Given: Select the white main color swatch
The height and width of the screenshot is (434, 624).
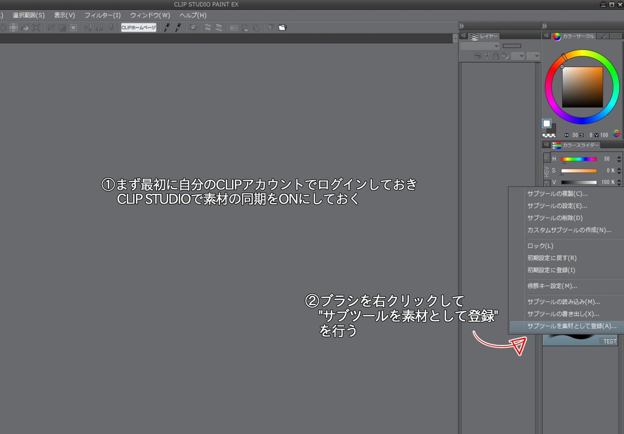Looking at the screenshot, I should pos(547,123).
